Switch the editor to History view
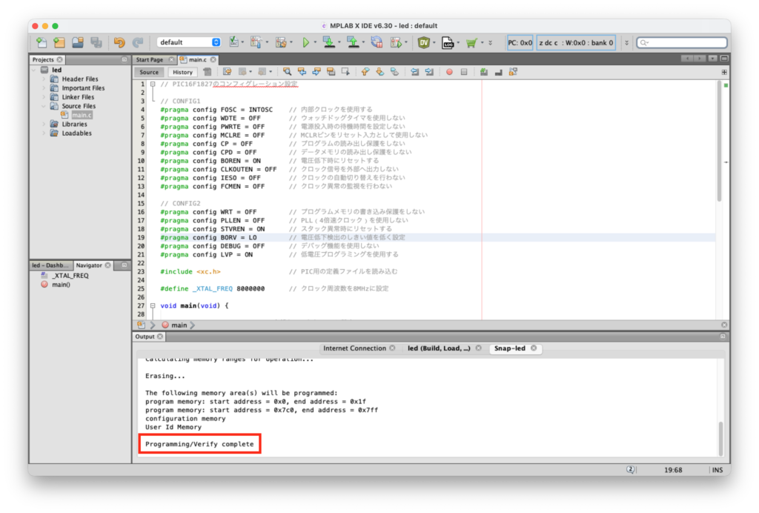 coord(182,72)
